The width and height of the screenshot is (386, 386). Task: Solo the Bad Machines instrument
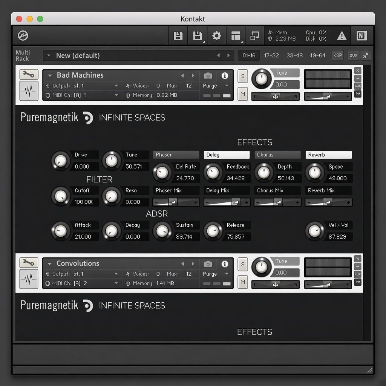click(243, 76)
